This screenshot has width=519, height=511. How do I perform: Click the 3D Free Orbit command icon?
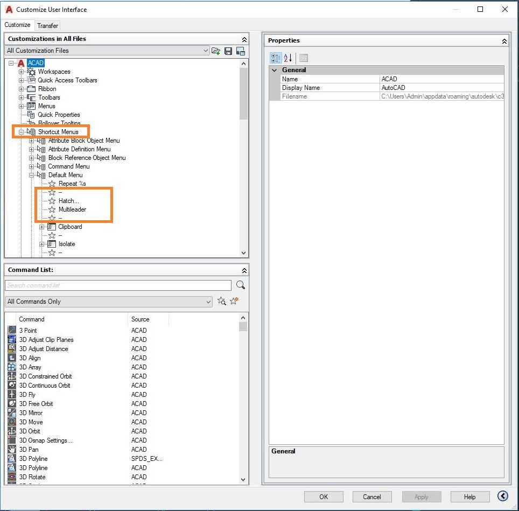point(12,403)
